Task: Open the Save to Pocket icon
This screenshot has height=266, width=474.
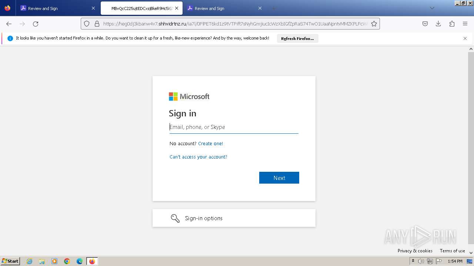Action: coord(425,24)
